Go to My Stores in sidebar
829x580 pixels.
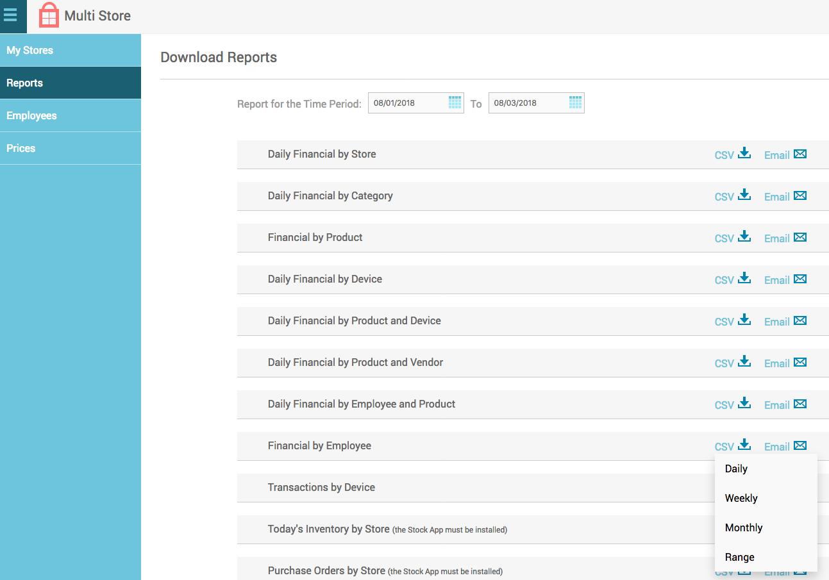coord(71,50)
